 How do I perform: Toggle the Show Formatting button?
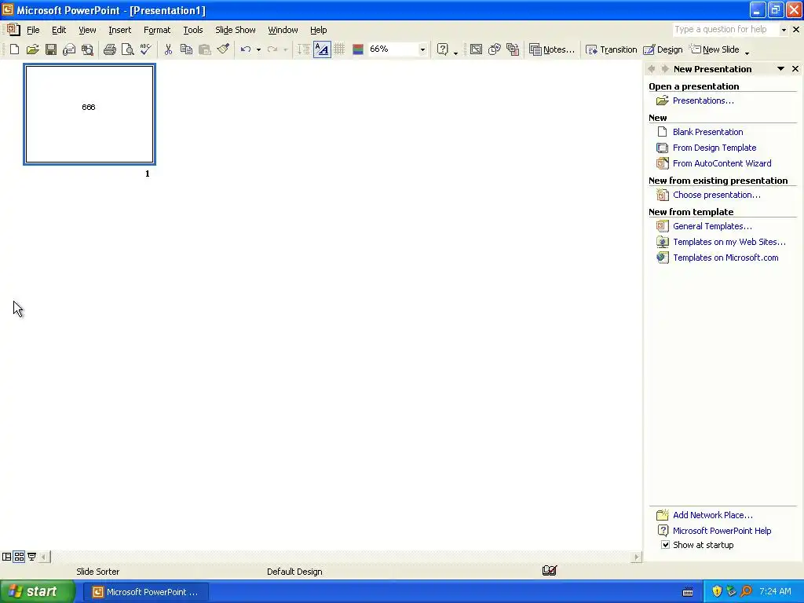[x=322, y=49]
